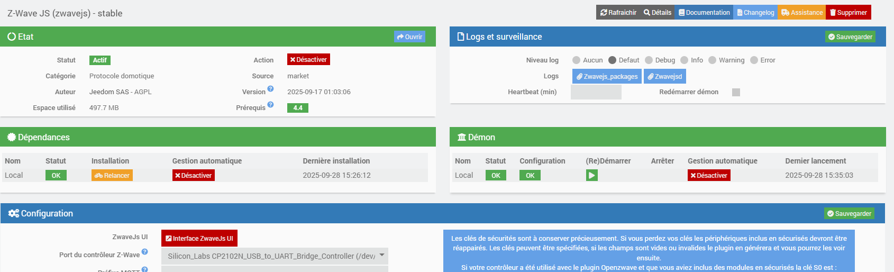This screenshot has width=894, height=272.
Task: Select Info log level
Action: pyautogui.click(x=685, y=60)
